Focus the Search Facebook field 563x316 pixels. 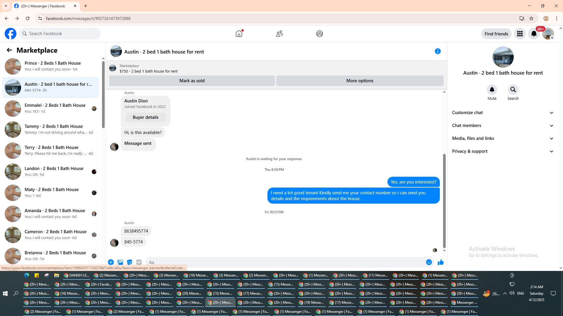60,34
